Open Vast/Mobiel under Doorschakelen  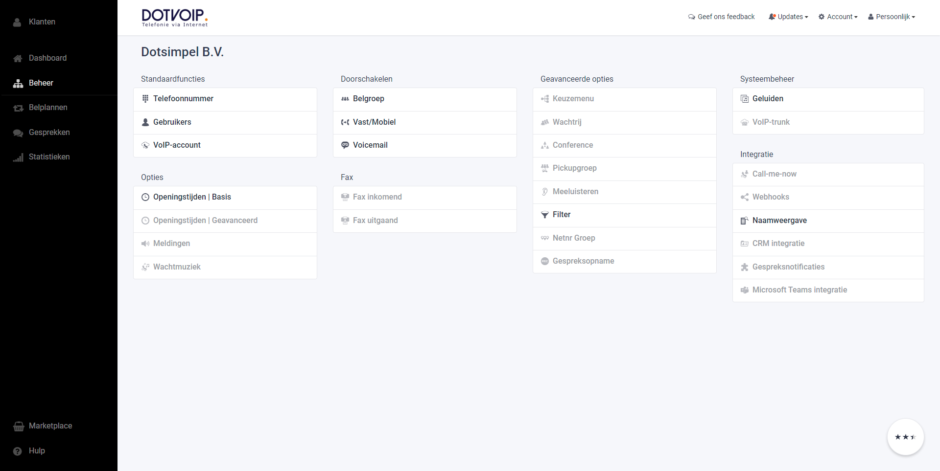pos(374,122)
